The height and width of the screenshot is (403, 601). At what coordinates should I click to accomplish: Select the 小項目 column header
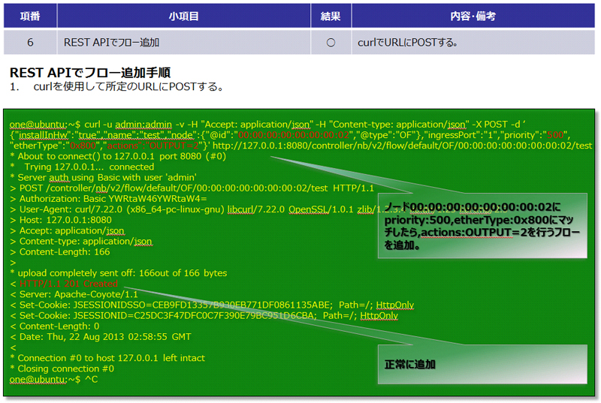tap(183, 15)
